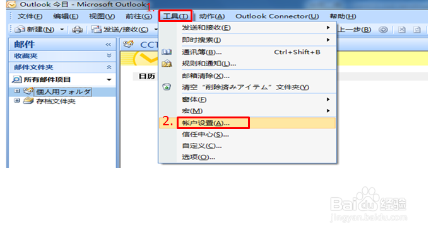Click the address book icon in menu

[167, 52]
